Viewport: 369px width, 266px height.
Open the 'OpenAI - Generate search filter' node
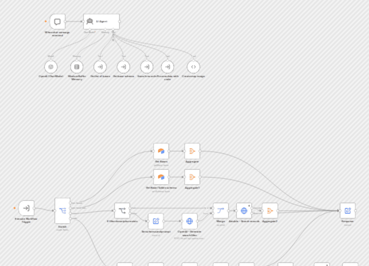[190, 221]
